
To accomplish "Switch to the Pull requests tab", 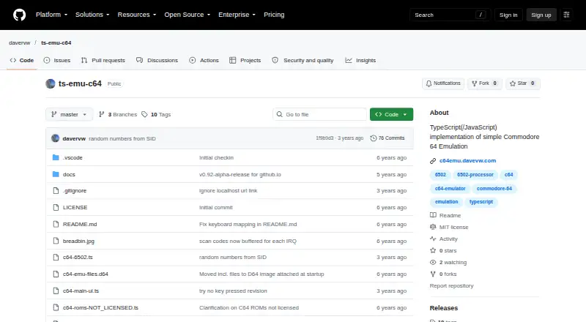I will pyautogui.click(x=103, y=60).
